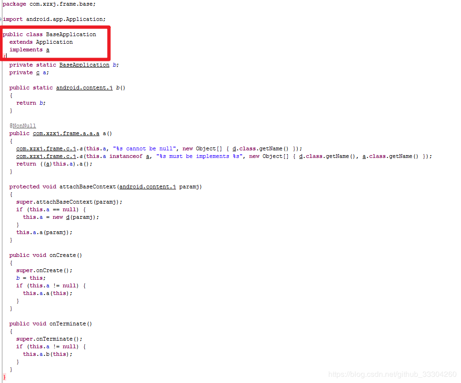This screenshot has height=383, width=461.
Task: Click 'if (this.a == null) {' line
Action: pyautogui.click(x=51, y=209)
